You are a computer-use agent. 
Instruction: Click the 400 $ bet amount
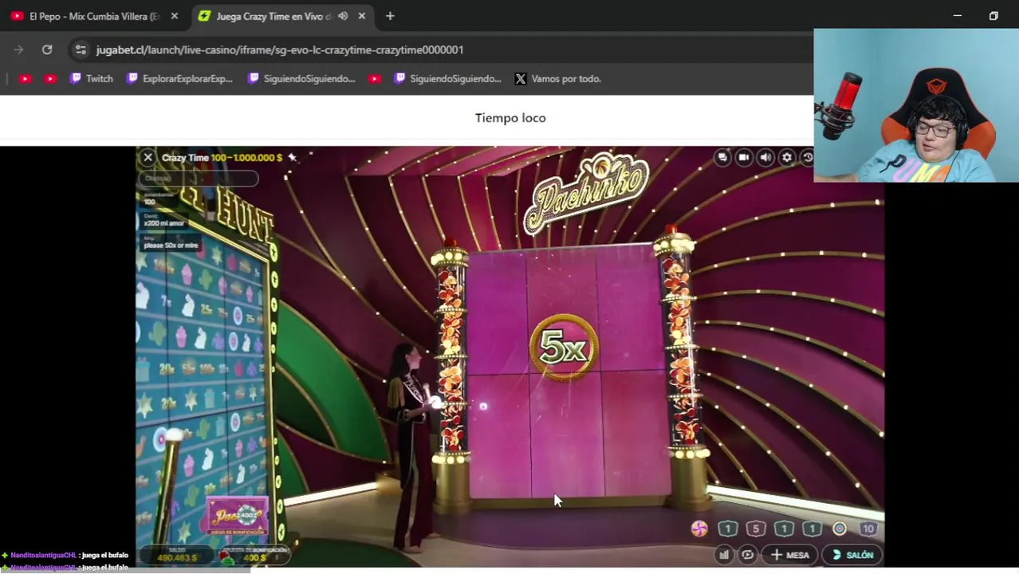tap(254, 558)
